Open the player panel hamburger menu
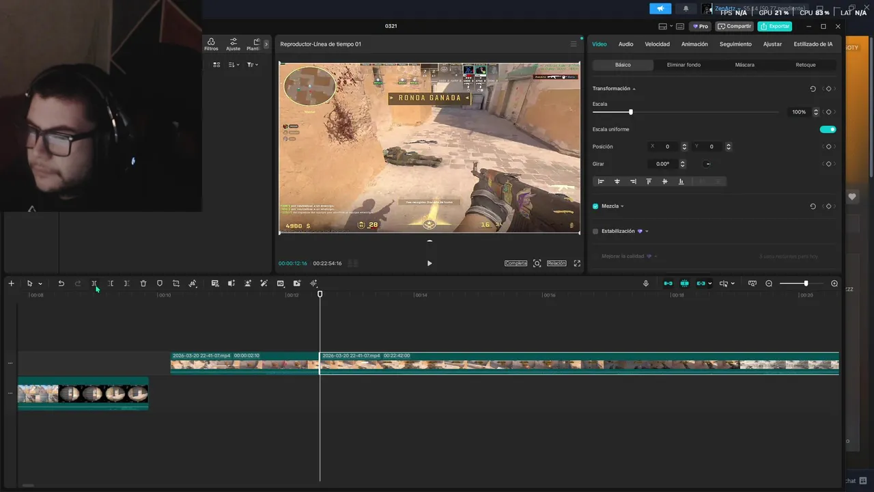Screen dimensions: 874x492 click(574, 44)
